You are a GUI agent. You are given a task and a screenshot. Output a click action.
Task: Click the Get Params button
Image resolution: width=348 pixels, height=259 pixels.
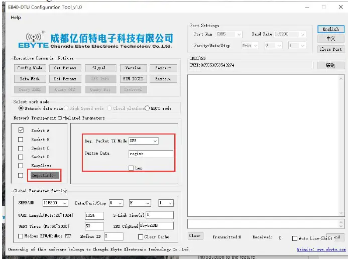[65, 68]
